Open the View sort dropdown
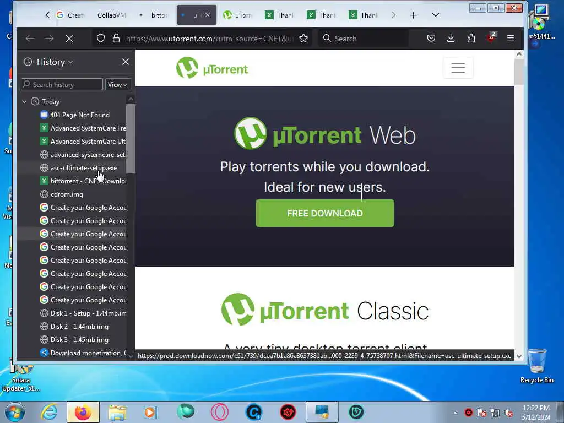This screenshot has width=564, height=423. (118, 84)
